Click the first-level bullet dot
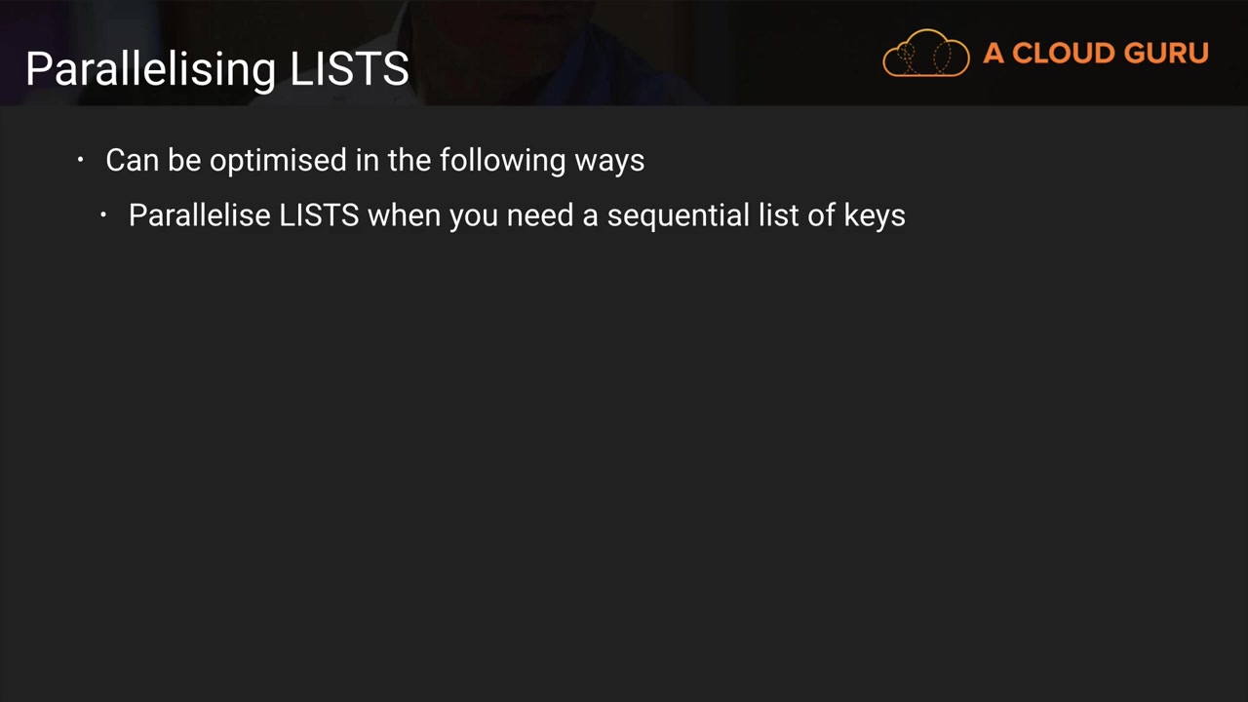Viewport: 1248px width, 702px height. 81,160
